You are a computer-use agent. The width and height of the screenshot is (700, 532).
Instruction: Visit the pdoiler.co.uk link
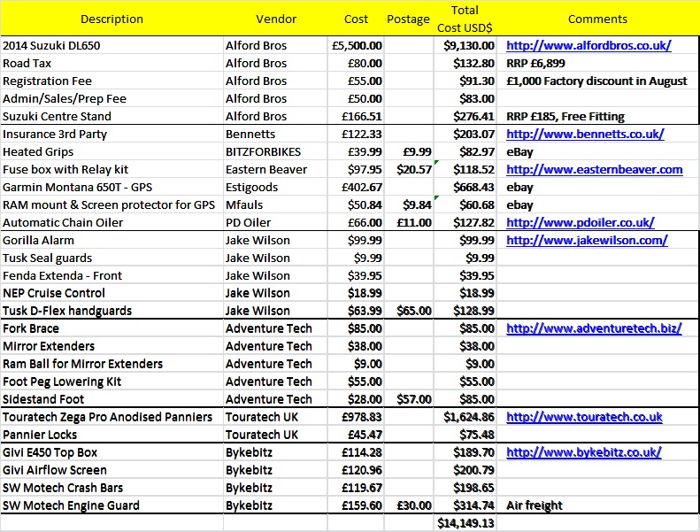pos(580,222)
